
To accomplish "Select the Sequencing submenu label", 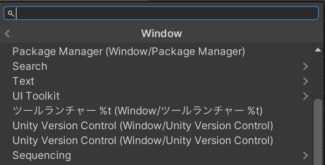I will point(42,155).
